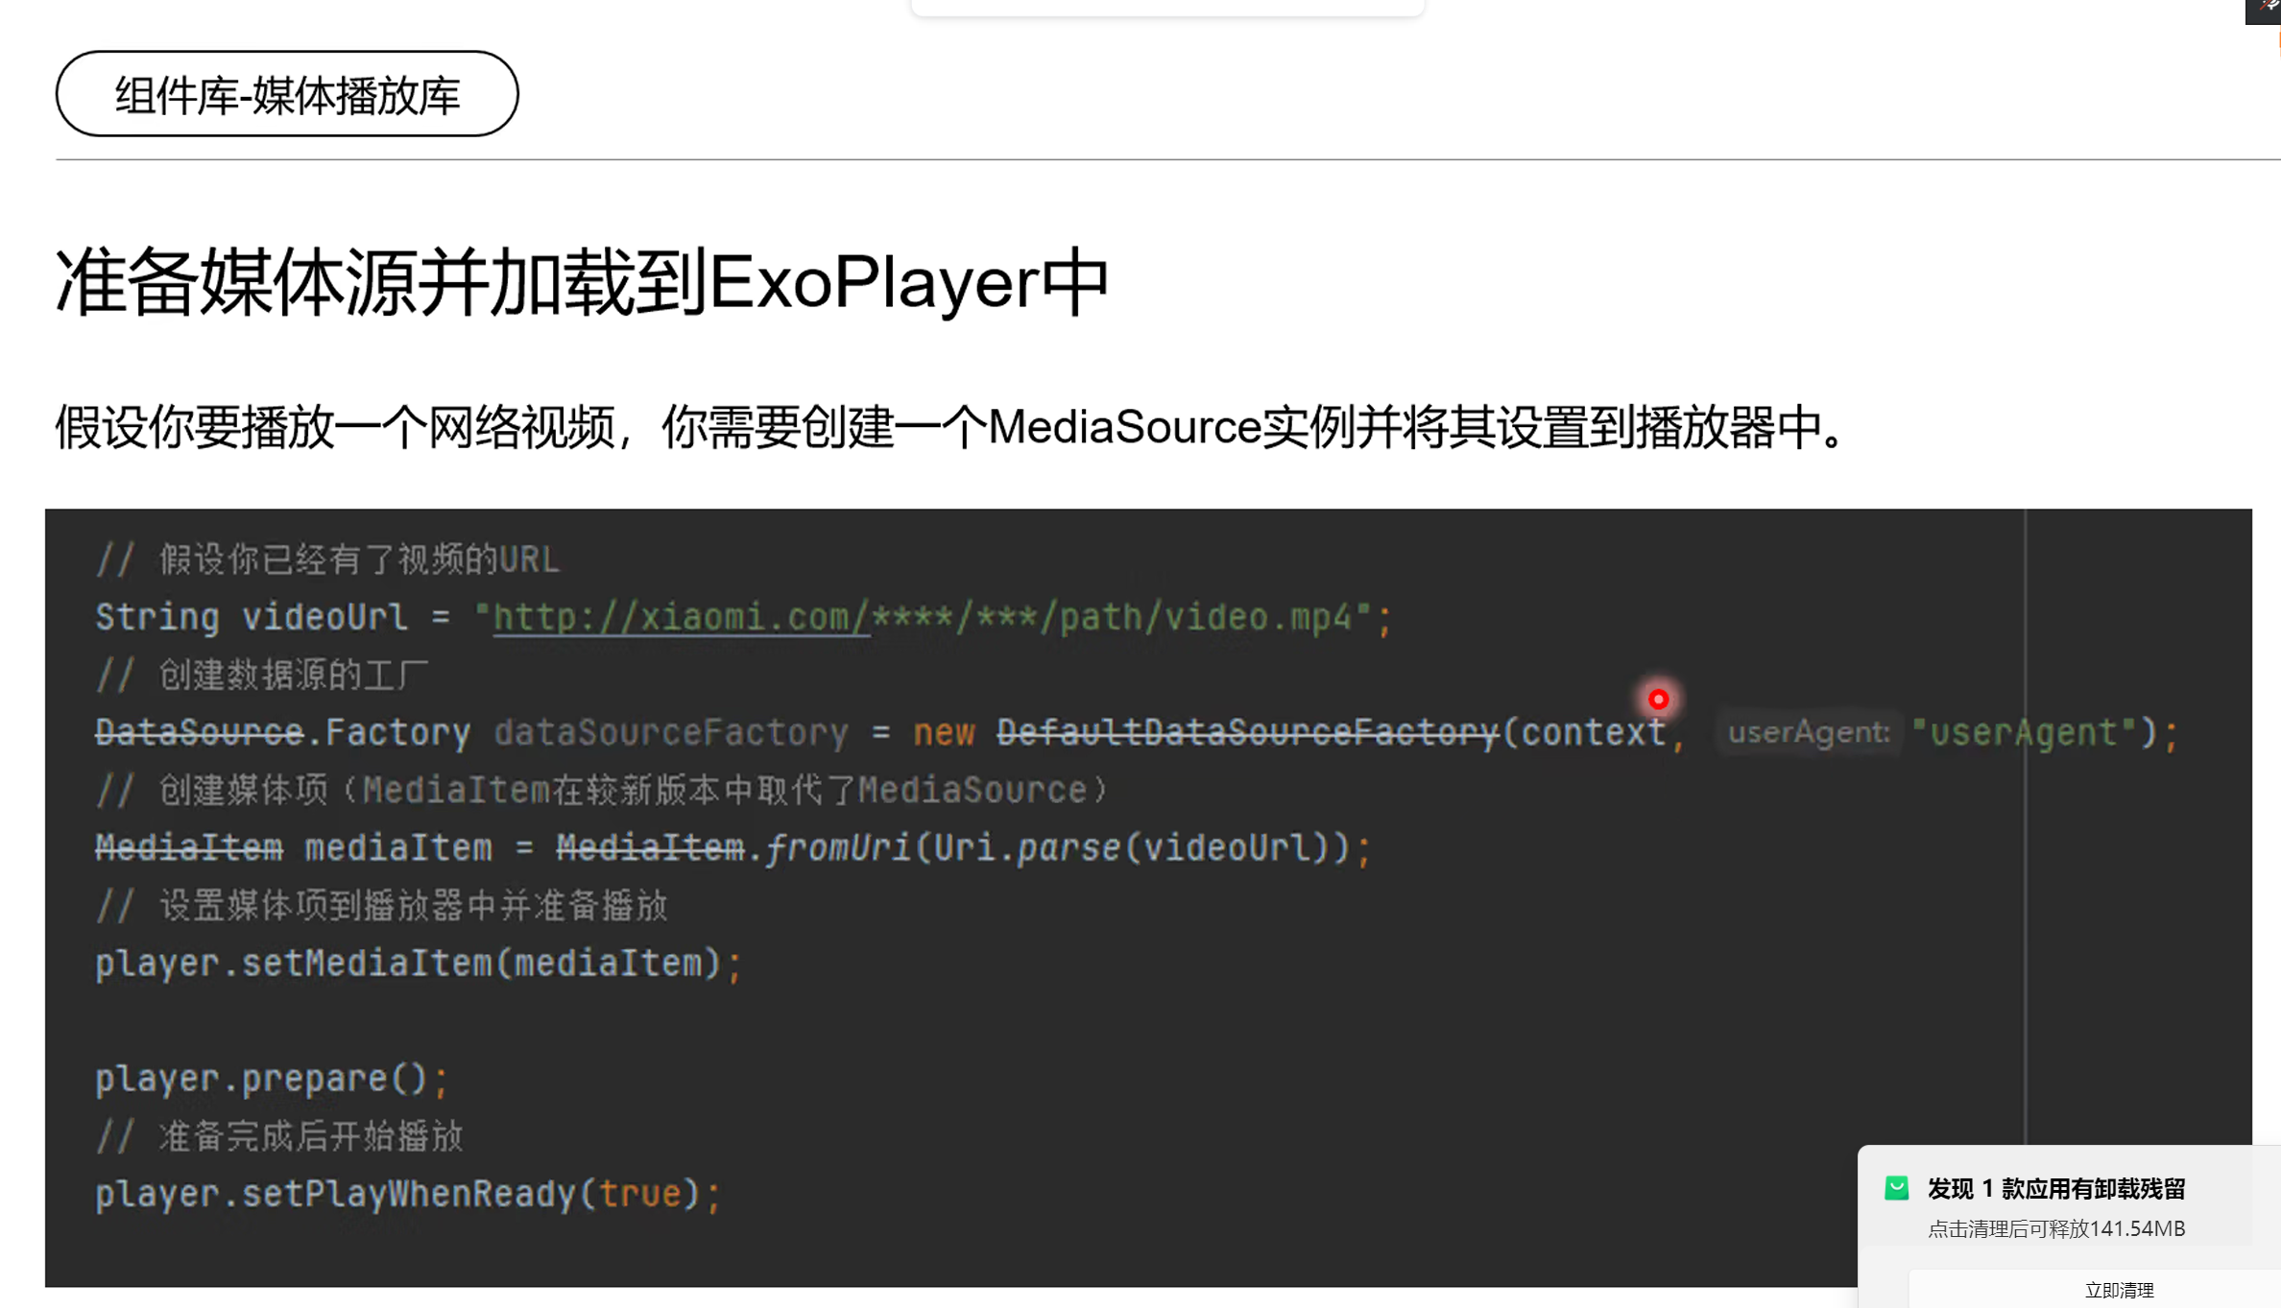Screen dimensions: 2281x1308
Task: Click the green app store icon in the notification
Action: click(1898, 1187)
